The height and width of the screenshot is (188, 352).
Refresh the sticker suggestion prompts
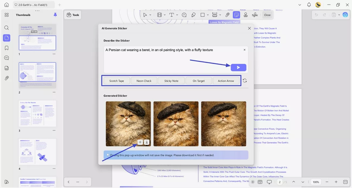[x=245, y=81]
